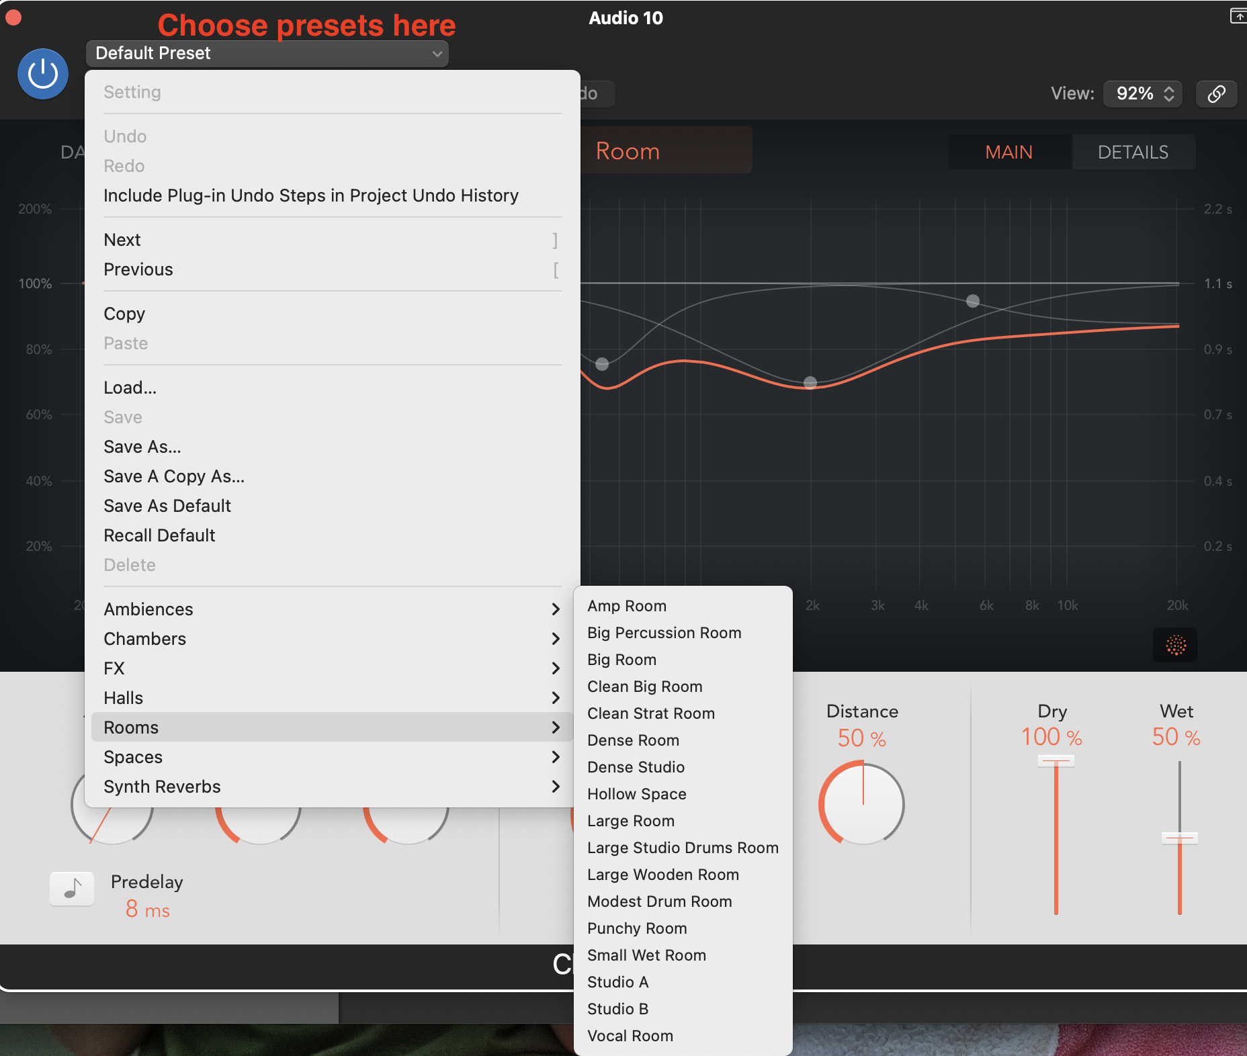Toggle the plug-in power bypass button
Viewport: 1247px width, 1056px height.
tap(43, 74)
